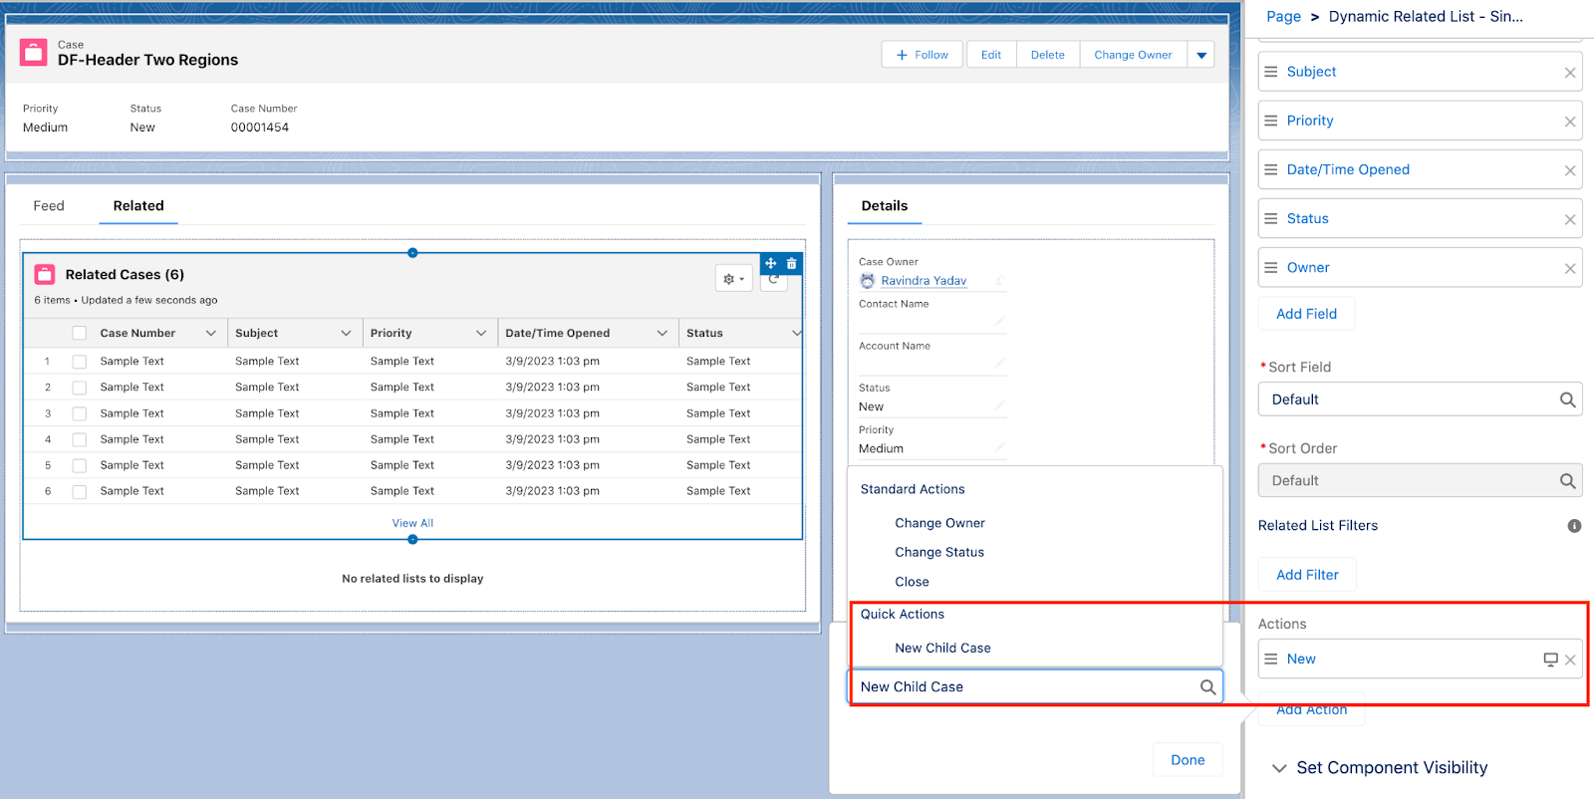
Task: Open the Sort Order lookup
Action: point(1420,480)
